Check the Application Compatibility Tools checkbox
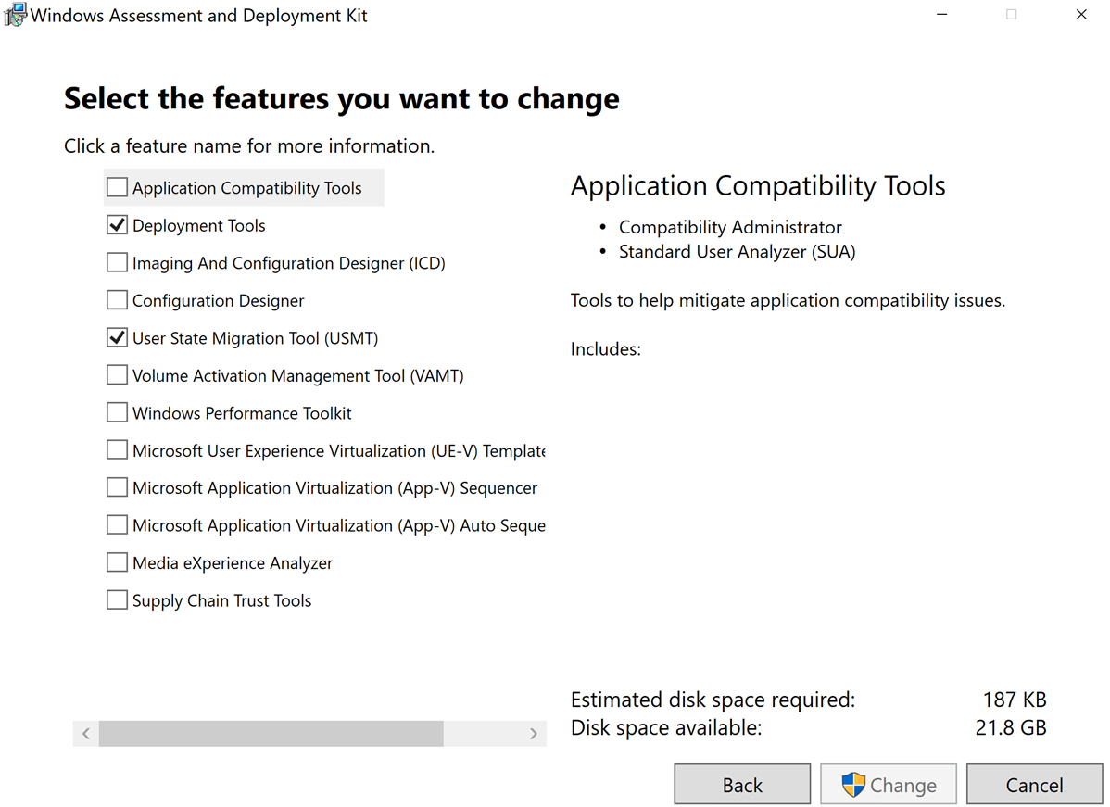1110x807 pixels. click(x=117, y=188)
